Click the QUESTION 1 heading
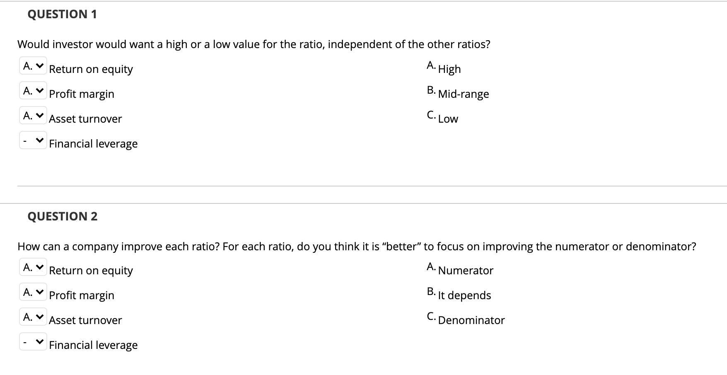The height and width of the screenshot is (375, 727). coord(62,15)
